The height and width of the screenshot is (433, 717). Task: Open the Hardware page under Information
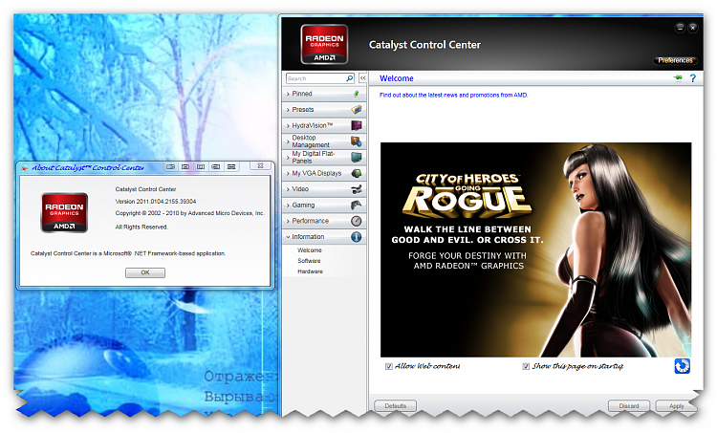coord(310,271)
